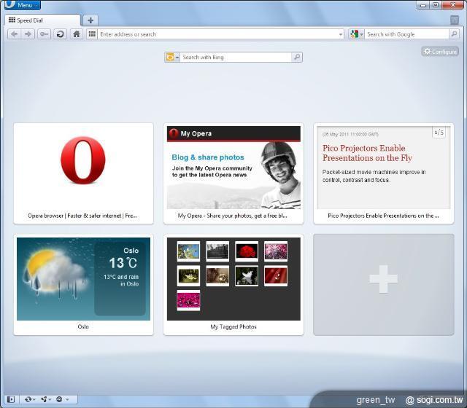Minimize the Opera window
The width and height of the screenshot is (467, 408).
point(423,5)
